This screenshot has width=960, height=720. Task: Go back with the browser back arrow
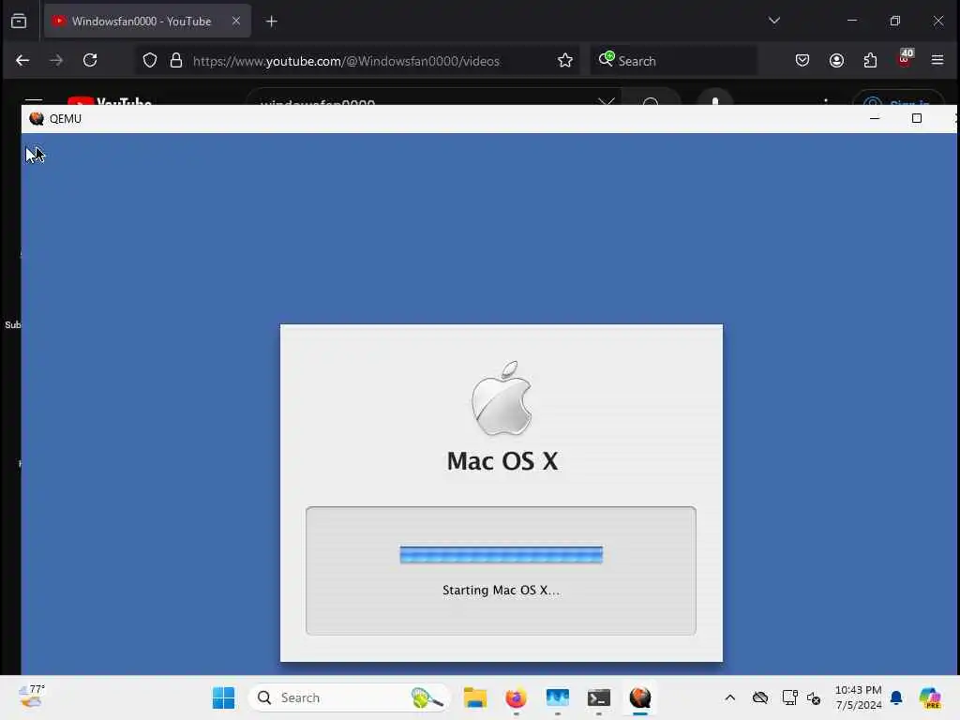pyautogui.click(x=22, y=60)
